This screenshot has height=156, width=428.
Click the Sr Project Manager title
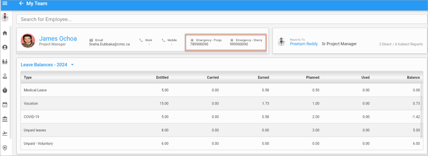[x=339, y=44]
